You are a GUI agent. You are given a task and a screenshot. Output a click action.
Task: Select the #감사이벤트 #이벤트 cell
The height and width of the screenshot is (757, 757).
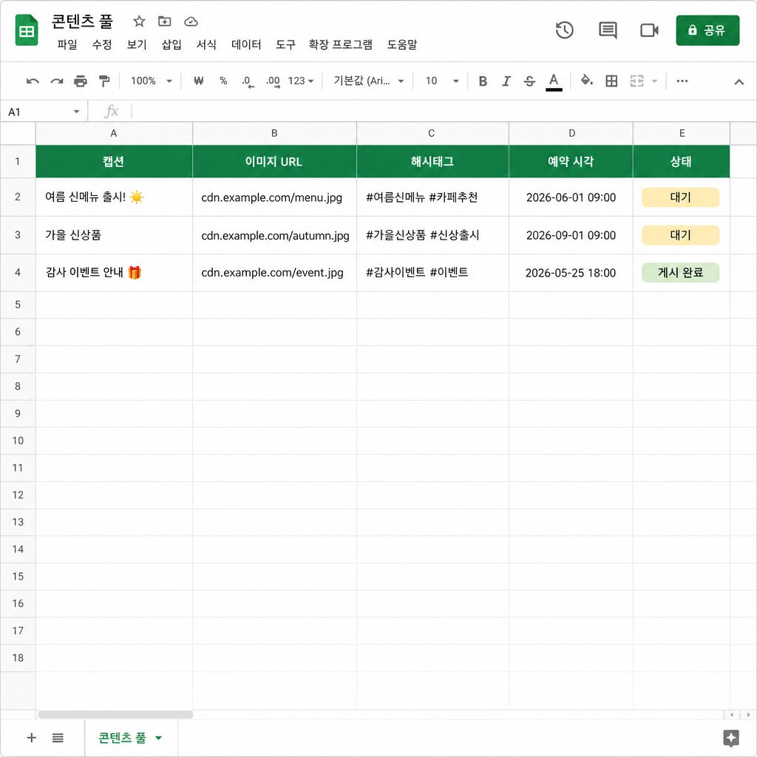pyautogui.click(x=432, y=273)
